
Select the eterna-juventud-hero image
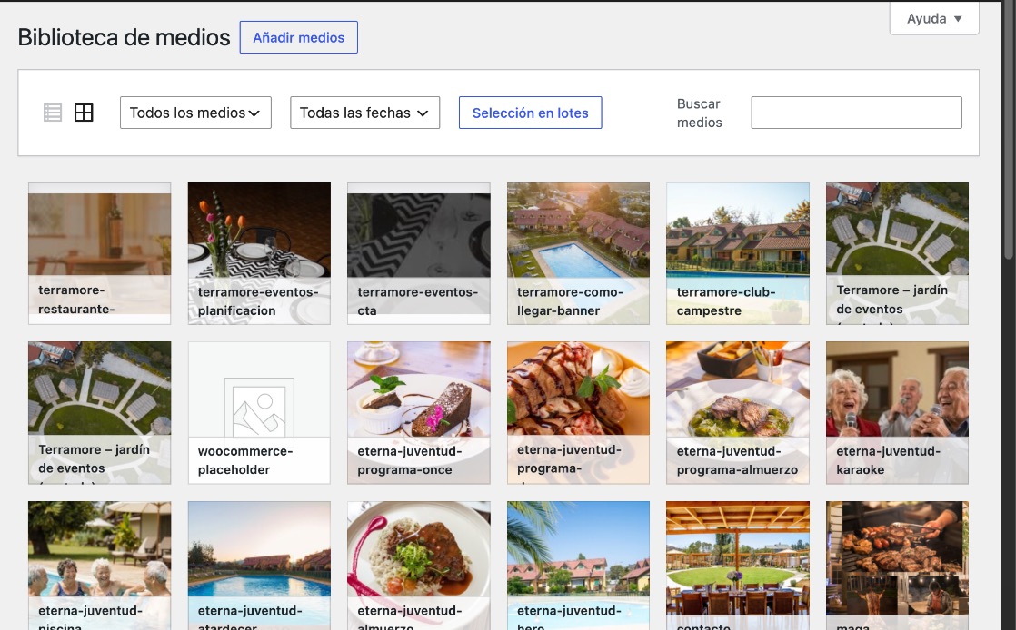click(x=578, y=566)
